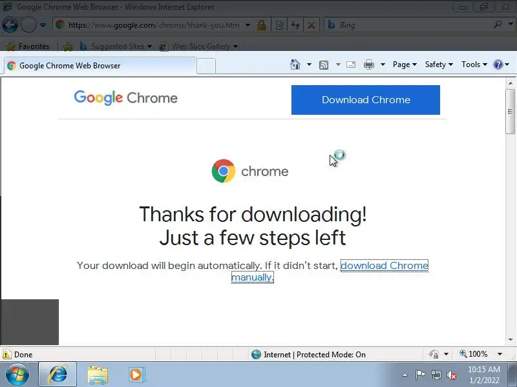This screenshot has width=517, height=387.
Task: Click the Google Chrome logo header
Action: (x=125, y=98)
